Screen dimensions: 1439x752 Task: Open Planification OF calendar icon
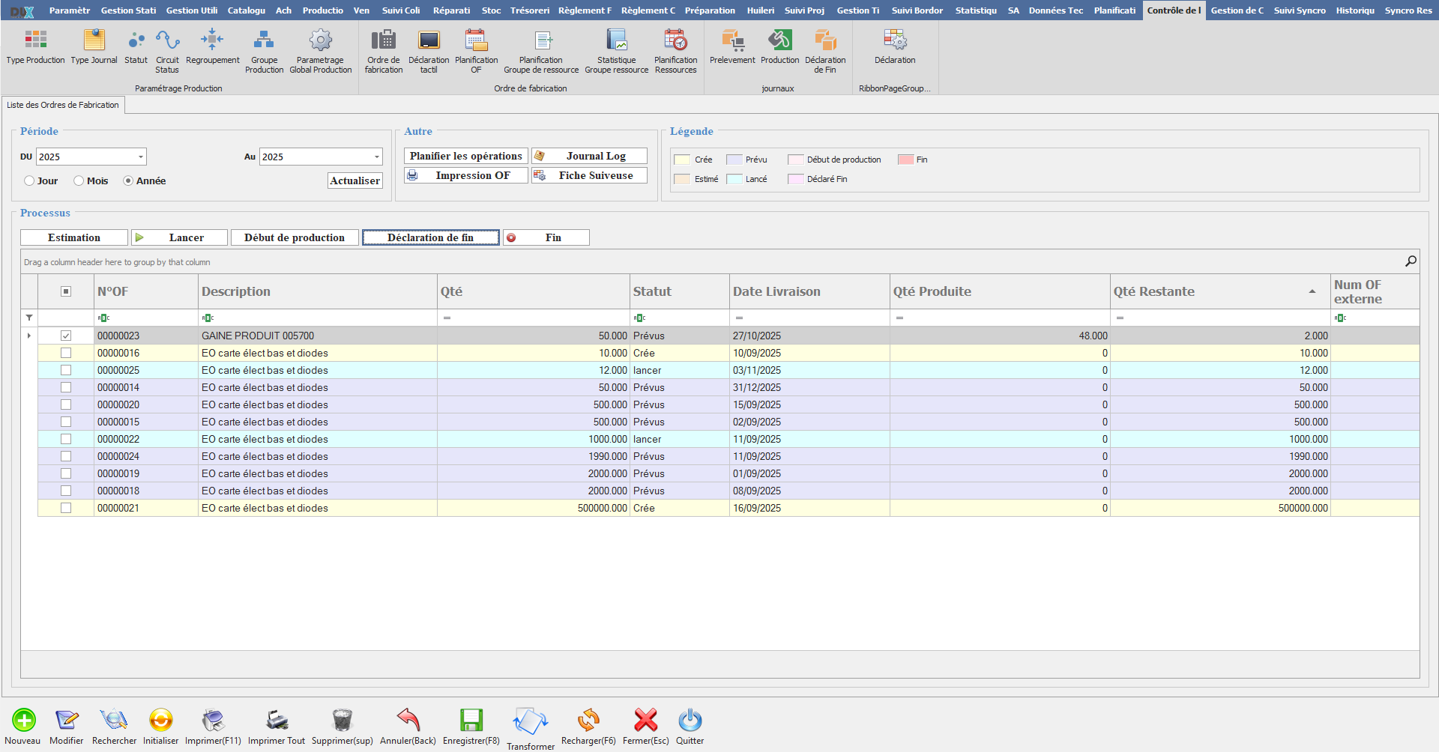coord(476,40)
